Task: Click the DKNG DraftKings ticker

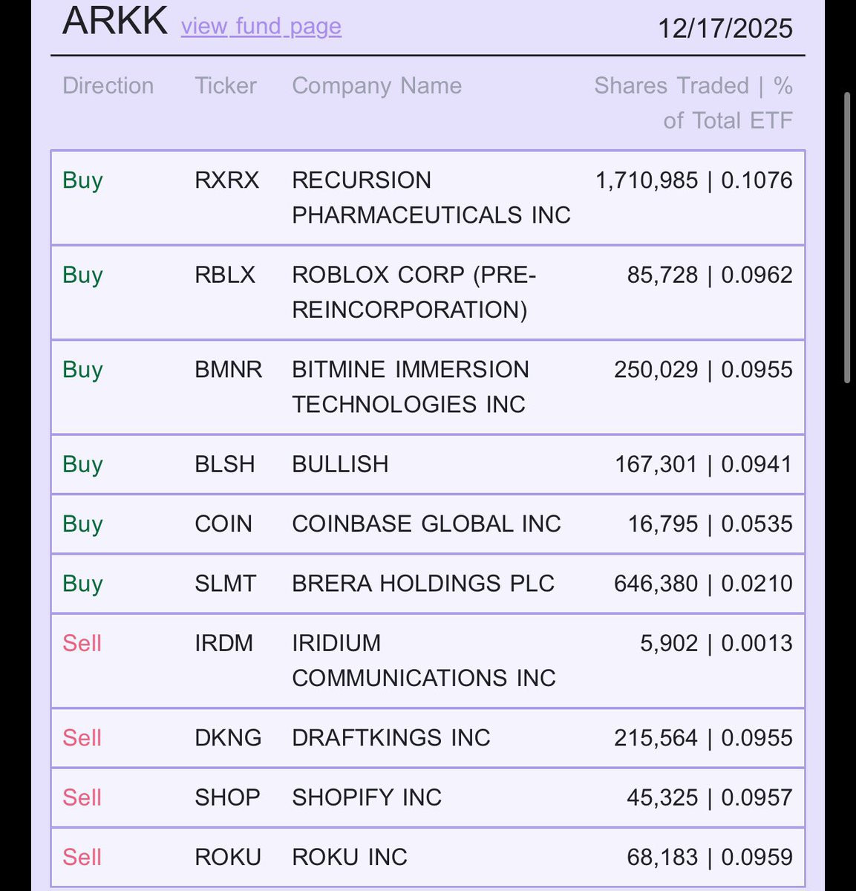Action: (228, 738)
